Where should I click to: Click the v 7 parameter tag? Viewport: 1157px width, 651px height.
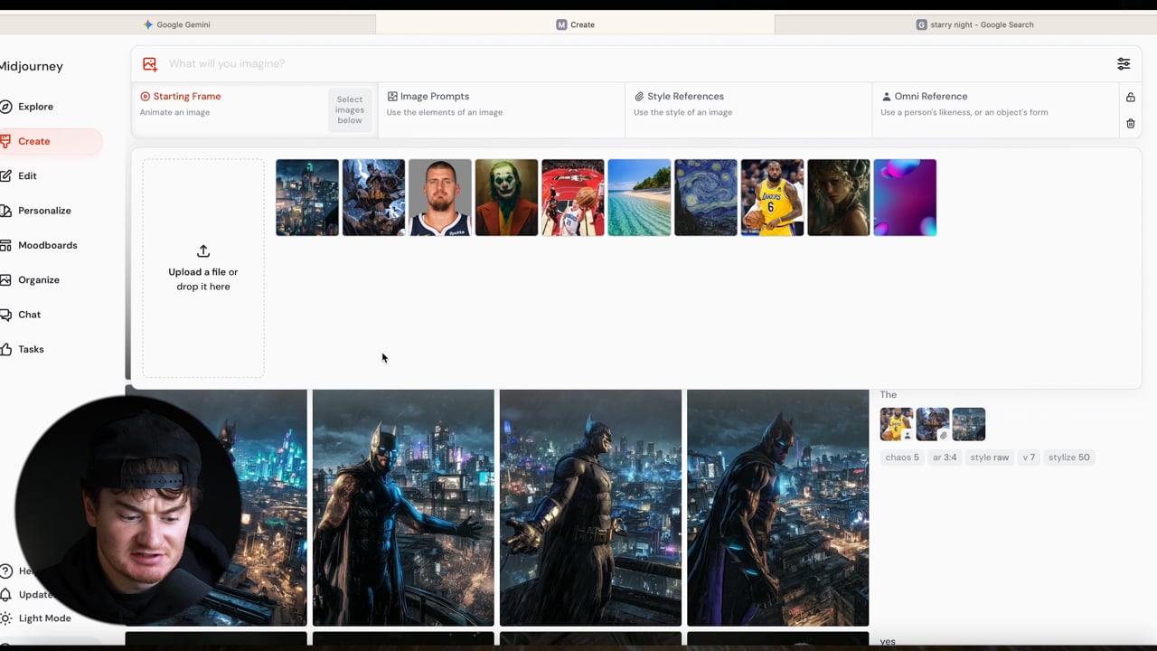point(1029,458)
